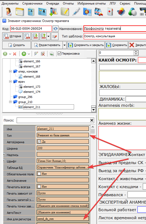
Task: Enable the Обязательное поле checkbox
Action: [x=39, y=174]
